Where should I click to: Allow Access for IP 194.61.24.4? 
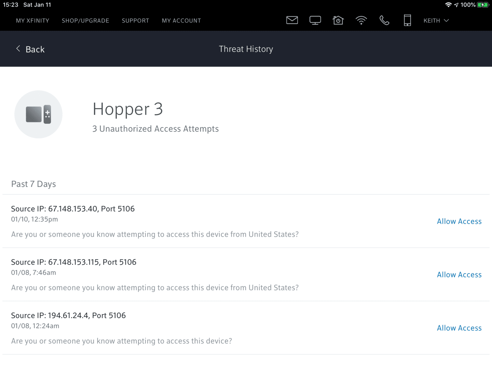pyautogui.click(x=459, y=328)
